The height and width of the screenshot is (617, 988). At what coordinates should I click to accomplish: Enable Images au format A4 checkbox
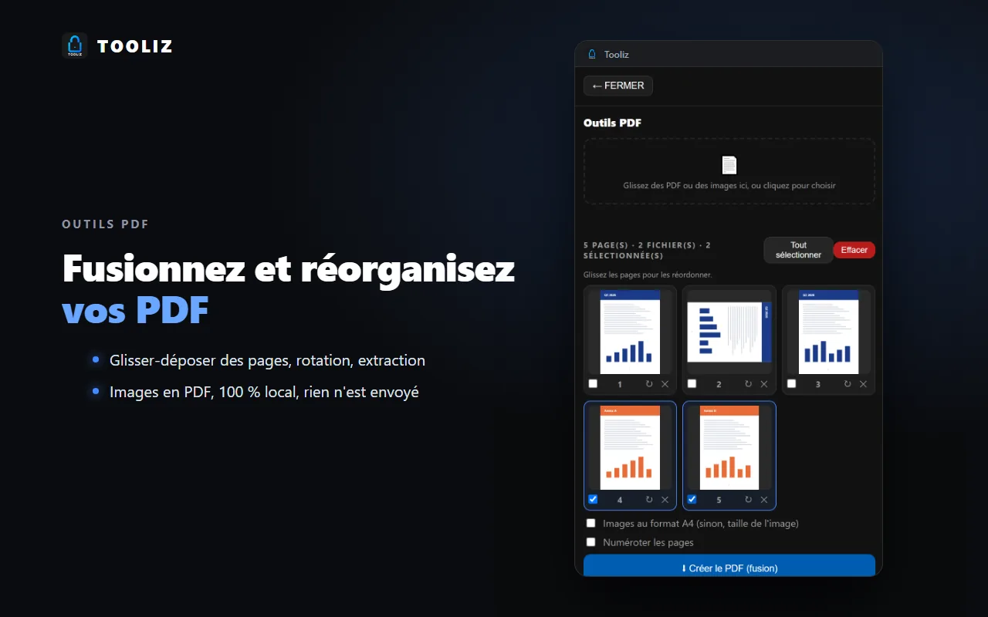(591, 523)
